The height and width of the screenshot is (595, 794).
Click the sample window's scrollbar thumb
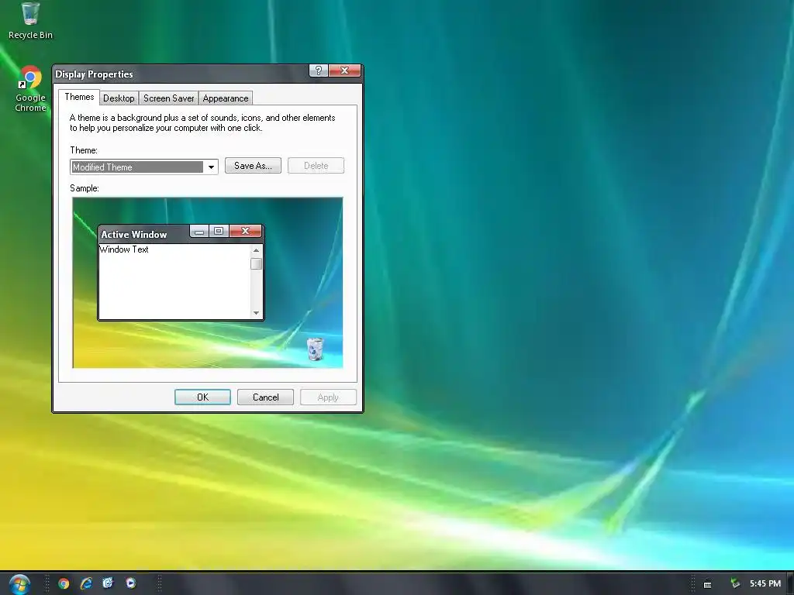click(x=256, y=263)
